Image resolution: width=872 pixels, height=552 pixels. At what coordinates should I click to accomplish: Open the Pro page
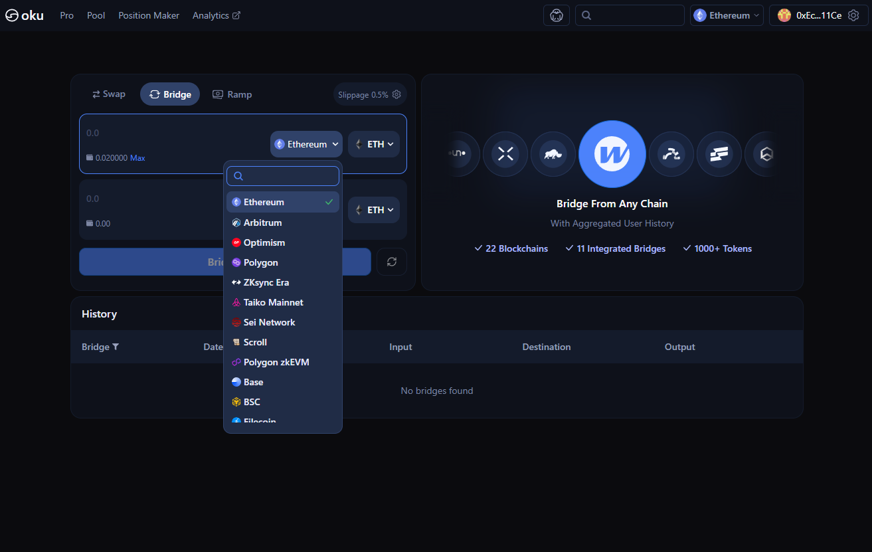(x=66, y=15)
